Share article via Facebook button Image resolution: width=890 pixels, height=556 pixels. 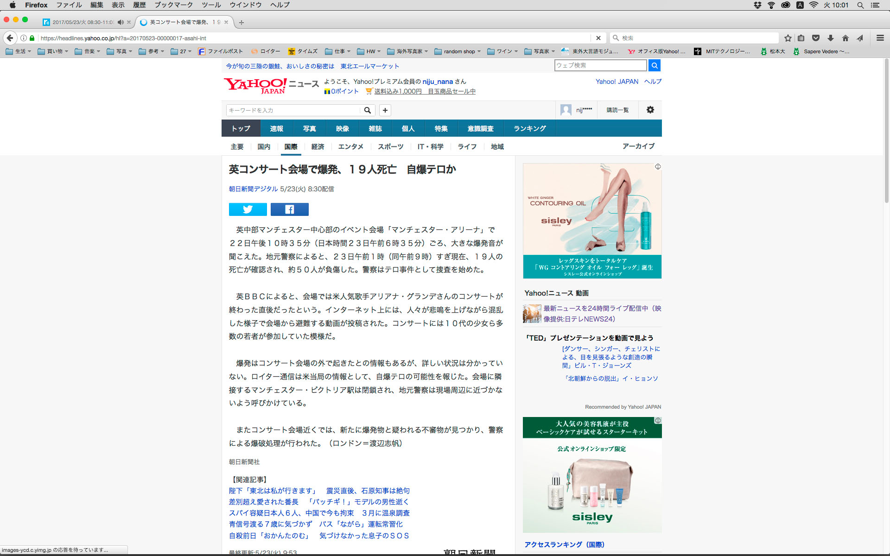click(x=289, y=209)
